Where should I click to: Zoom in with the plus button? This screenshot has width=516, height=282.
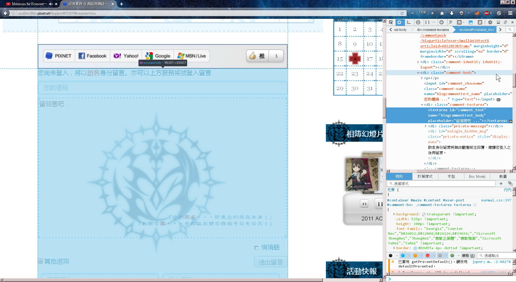pos(432,13)
